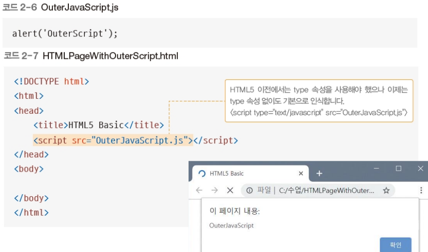
Task: Click the alert('OuterScript'); code line
Action: point(65,33)
